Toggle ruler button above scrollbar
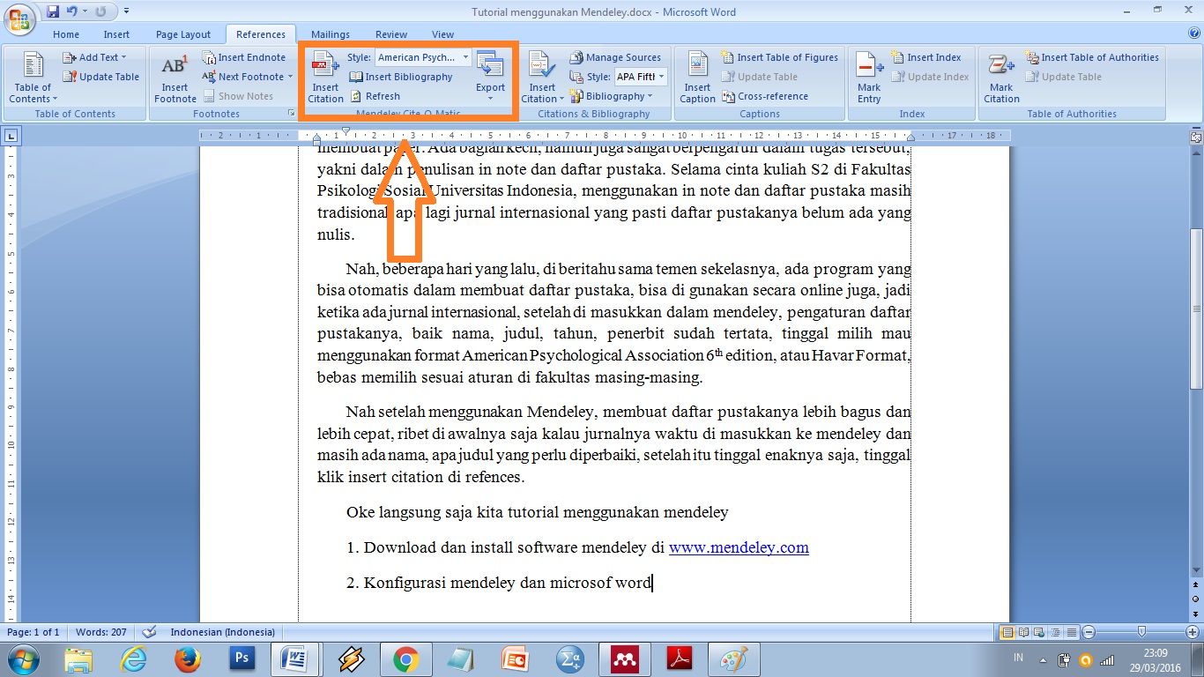 pyautogui.click(x=1195, y=137)
